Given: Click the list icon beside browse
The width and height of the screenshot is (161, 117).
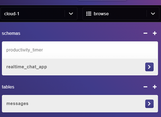Looking at the screenshot, I should [x=89, y=14].
